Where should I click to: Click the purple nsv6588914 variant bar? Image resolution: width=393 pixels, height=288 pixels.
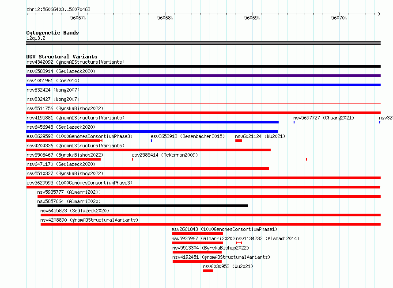pos(203,76)
